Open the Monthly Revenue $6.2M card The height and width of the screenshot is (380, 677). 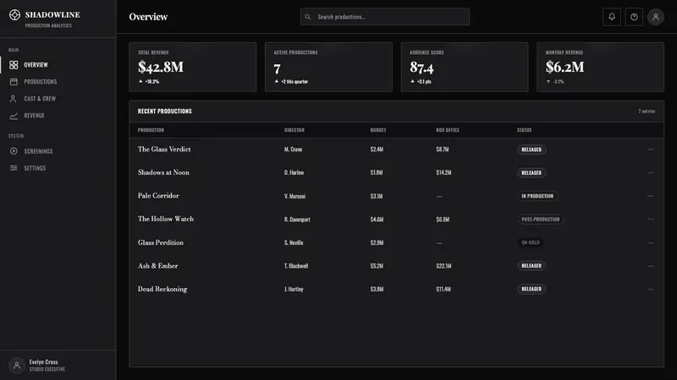600,67
